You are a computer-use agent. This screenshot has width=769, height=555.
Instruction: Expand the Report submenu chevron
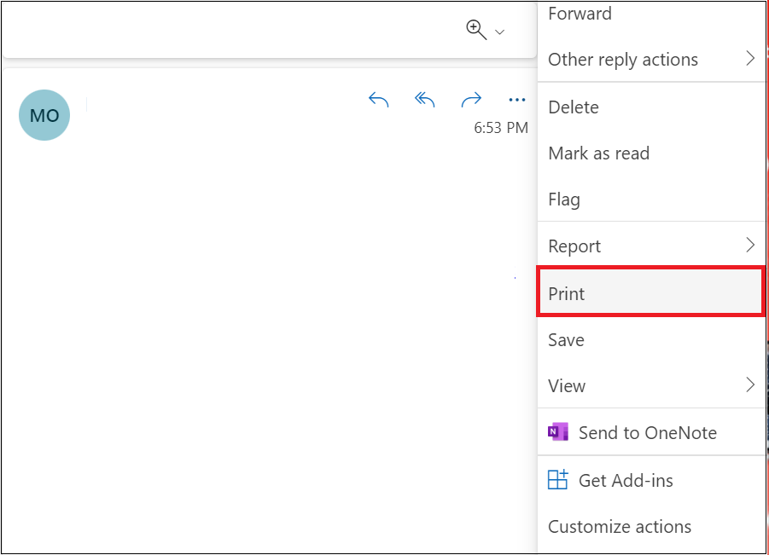(x=750, y=245)
